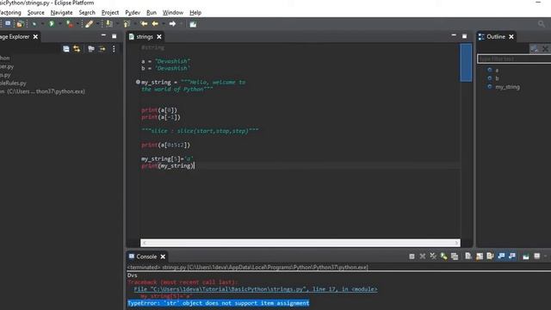
Task: Select python.exe interpreter row in Package Explorer
Action: (x=42, y=91)
